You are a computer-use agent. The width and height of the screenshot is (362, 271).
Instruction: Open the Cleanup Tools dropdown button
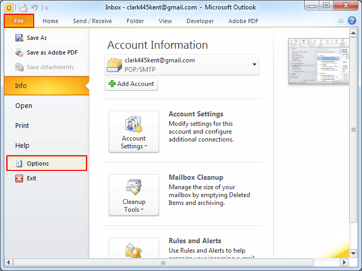pos(134,195)
